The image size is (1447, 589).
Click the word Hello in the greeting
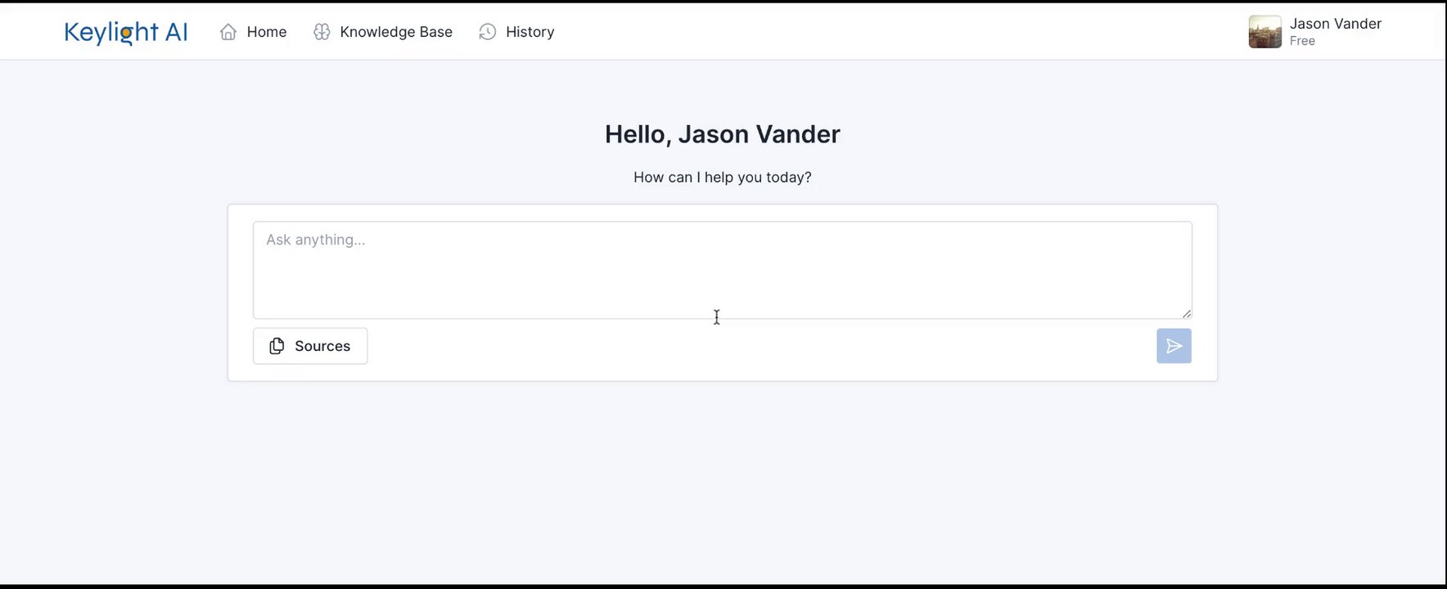[x=638, y=134]
